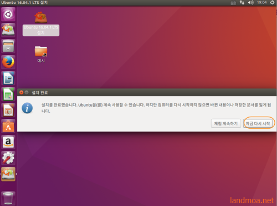This screenshot has width=277, height=206.
Task: Open the Files manager in the launcher
Action: [8, 46]
